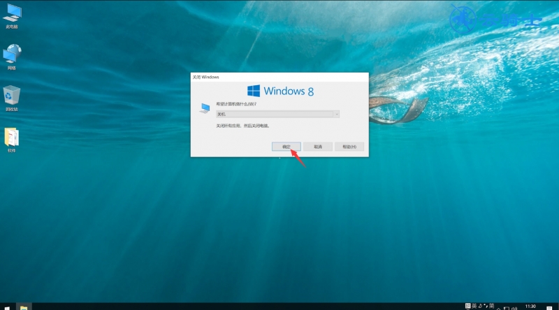Open File Explorer from the taskbar
The image size is (559, 310).
(24, 307)
